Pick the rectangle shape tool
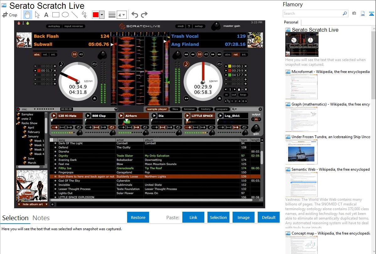 [56, 15]
